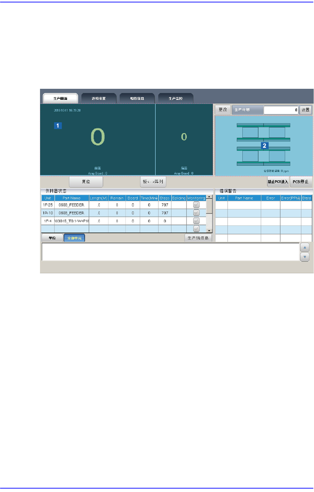
Task: Open the 吸着信息 tab
Action: click(137, 98)
